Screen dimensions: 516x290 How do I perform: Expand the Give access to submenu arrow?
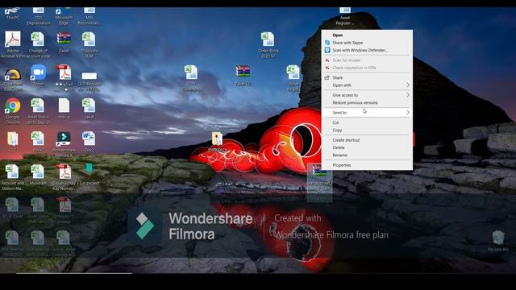(408, 95)
